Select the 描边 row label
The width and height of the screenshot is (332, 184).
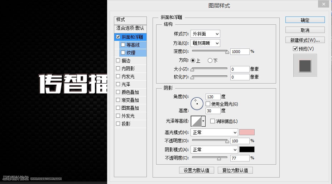[126, 61]
